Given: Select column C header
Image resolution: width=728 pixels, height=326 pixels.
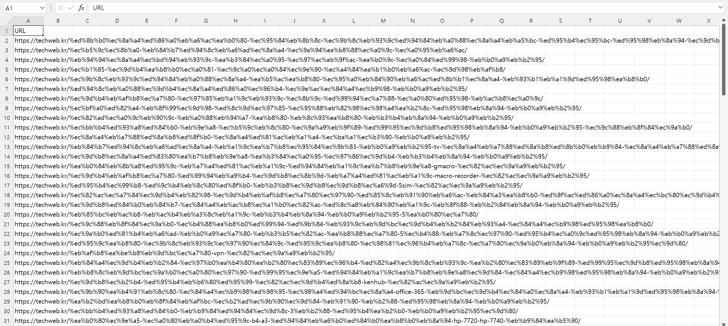Looking at the screenshot, I should [88, 21].
